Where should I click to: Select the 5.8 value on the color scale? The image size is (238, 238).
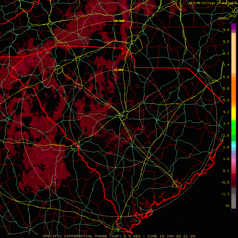tap(226, 89)
